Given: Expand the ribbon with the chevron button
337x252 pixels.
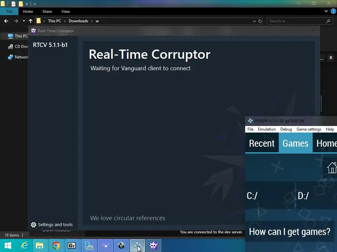Looking at the screenshot, I should 326,11.
